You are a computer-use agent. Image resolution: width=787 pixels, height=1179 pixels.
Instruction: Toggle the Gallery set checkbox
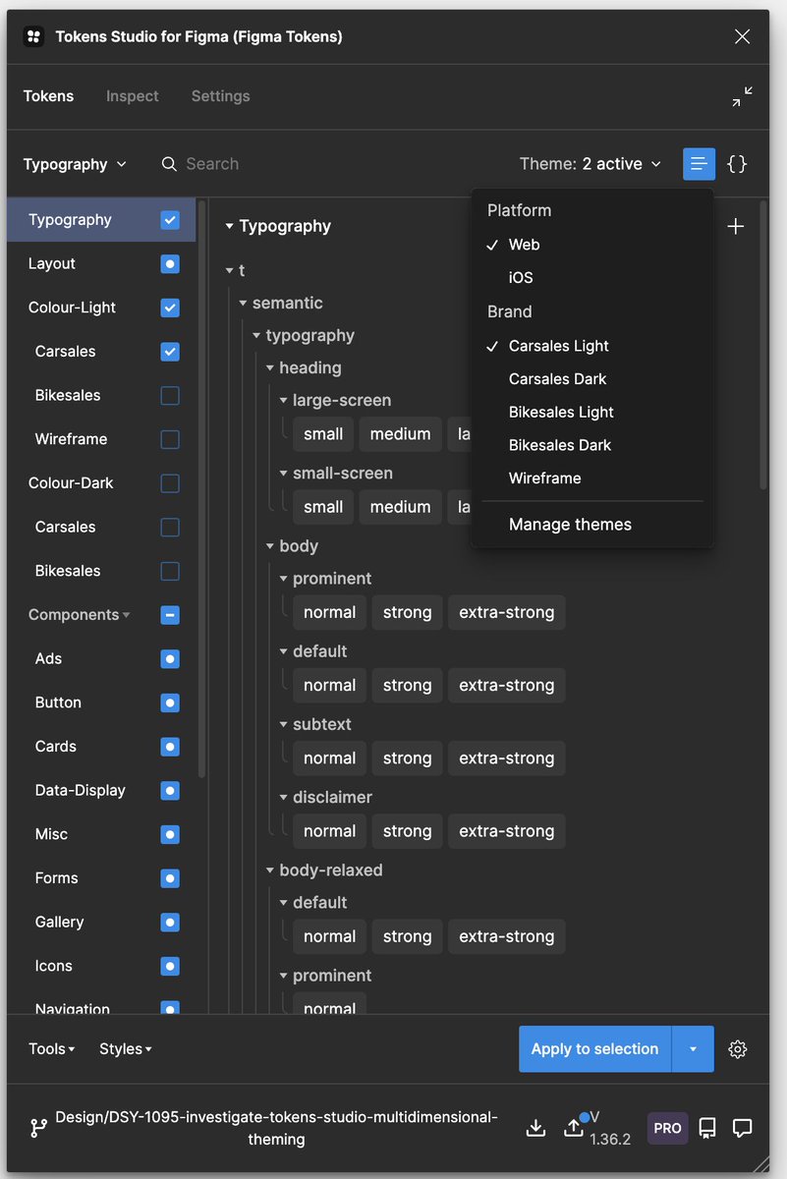[x=170, y=923]
